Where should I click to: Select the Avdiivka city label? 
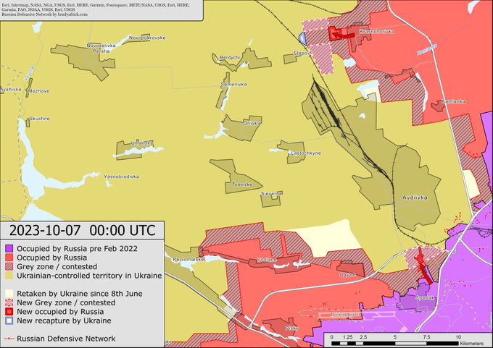[415, 198]
